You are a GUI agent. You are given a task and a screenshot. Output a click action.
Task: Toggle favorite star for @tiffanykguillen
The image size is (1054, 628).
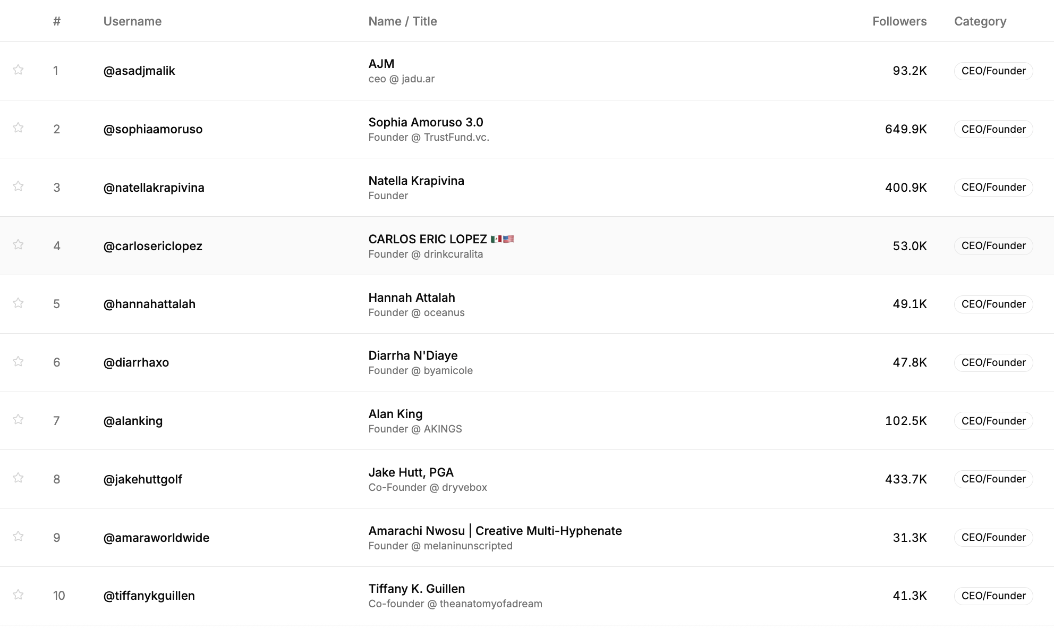[18, 595]
